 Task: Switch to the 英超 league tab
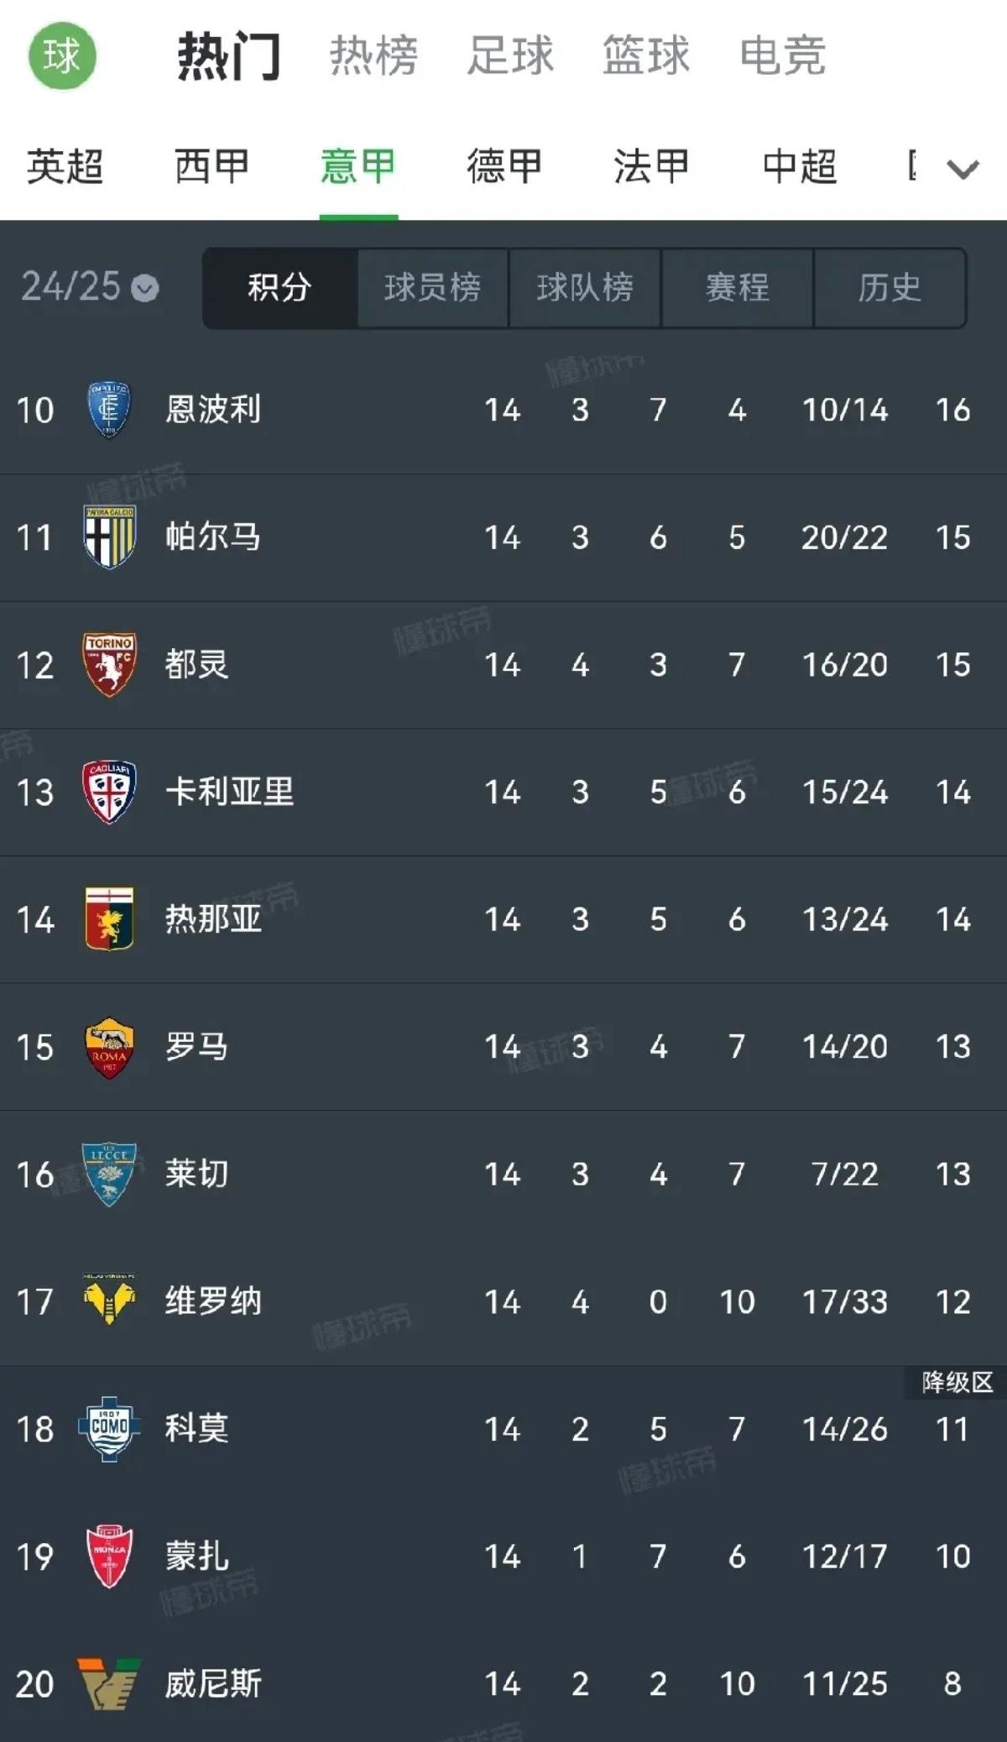click(65, 166)
